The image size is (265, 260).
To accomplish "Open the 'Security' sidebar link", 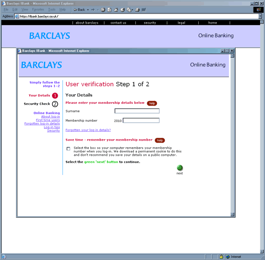I will point(53,131).
